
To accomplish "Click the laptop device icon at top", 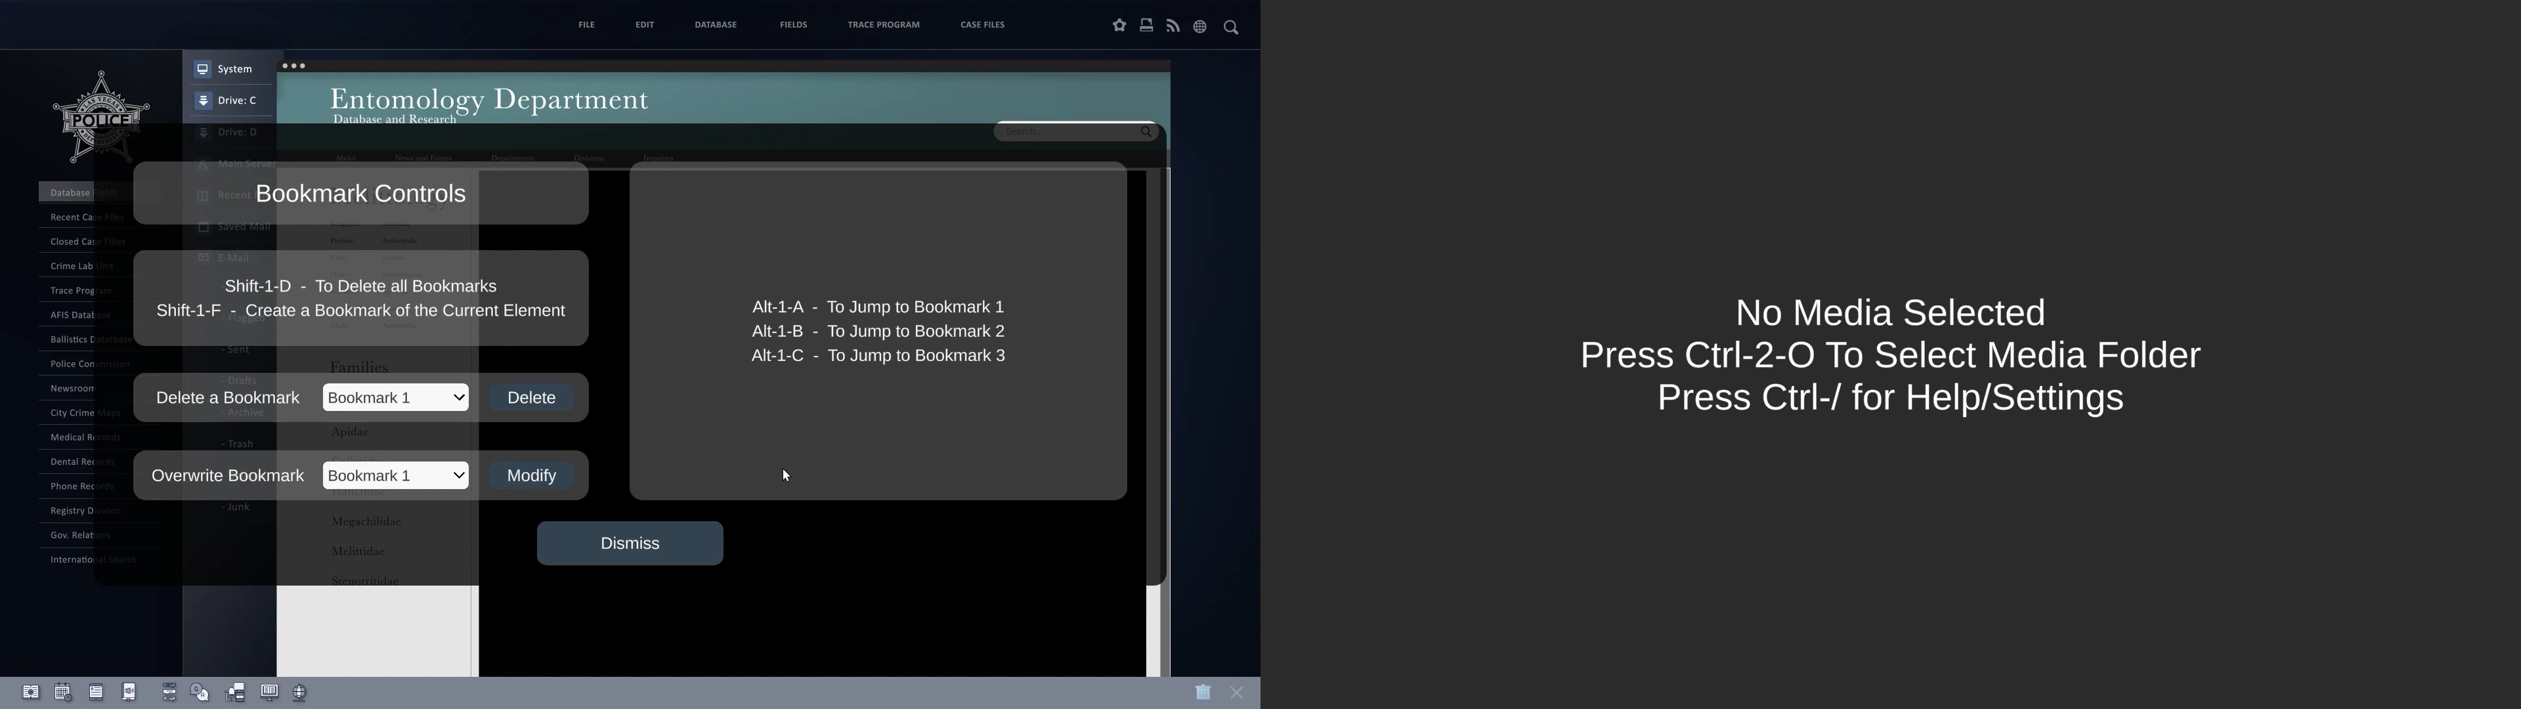I will pos(1146,26).
